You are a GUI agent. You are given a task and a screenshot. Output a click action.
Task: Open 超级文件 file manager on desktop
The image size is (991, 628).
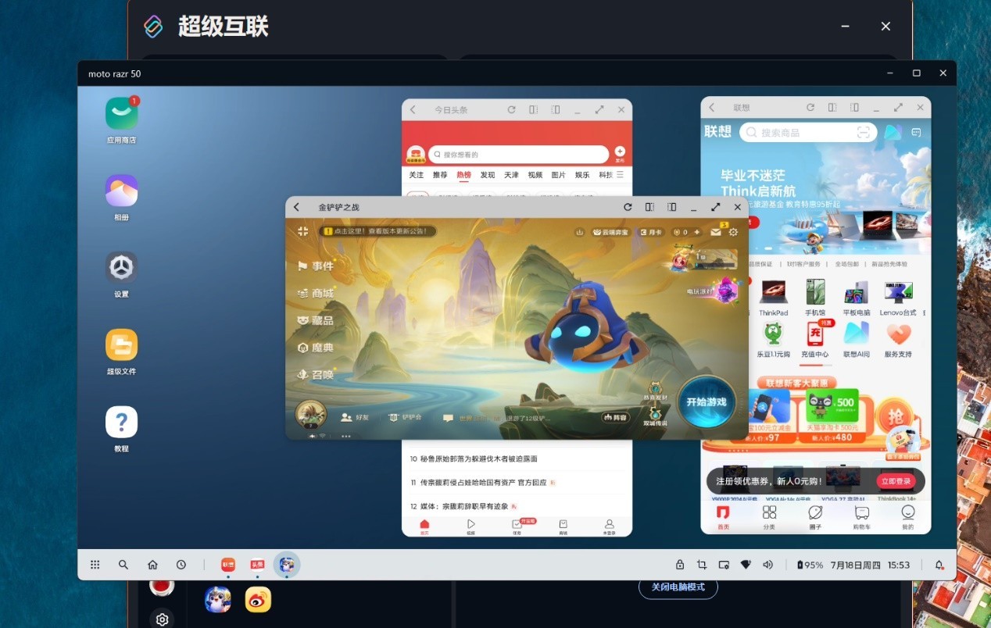(121, 344)
